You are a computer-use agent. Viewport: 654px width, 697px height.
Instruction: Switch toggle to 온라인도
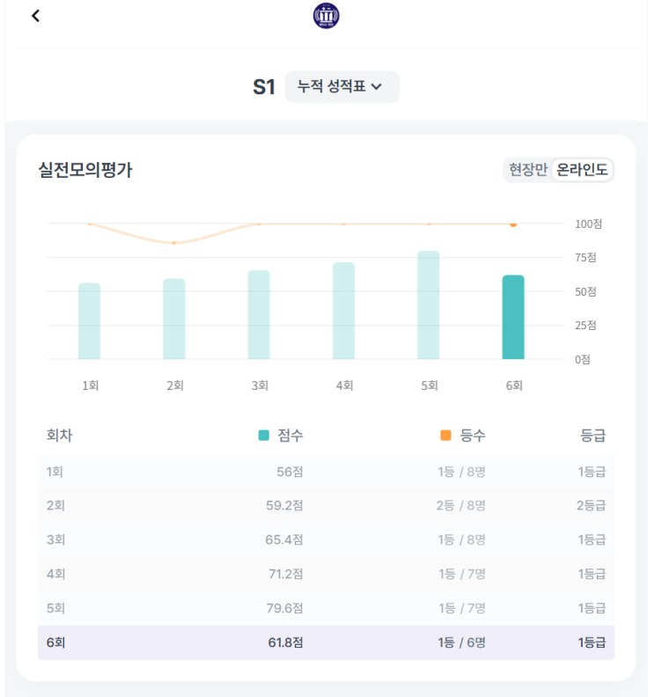tap(582, 170)
